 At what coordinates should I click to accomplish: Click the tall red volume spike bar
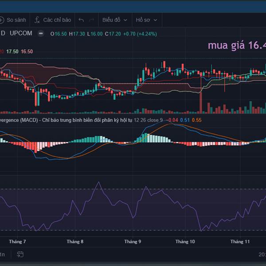[201, 103]
